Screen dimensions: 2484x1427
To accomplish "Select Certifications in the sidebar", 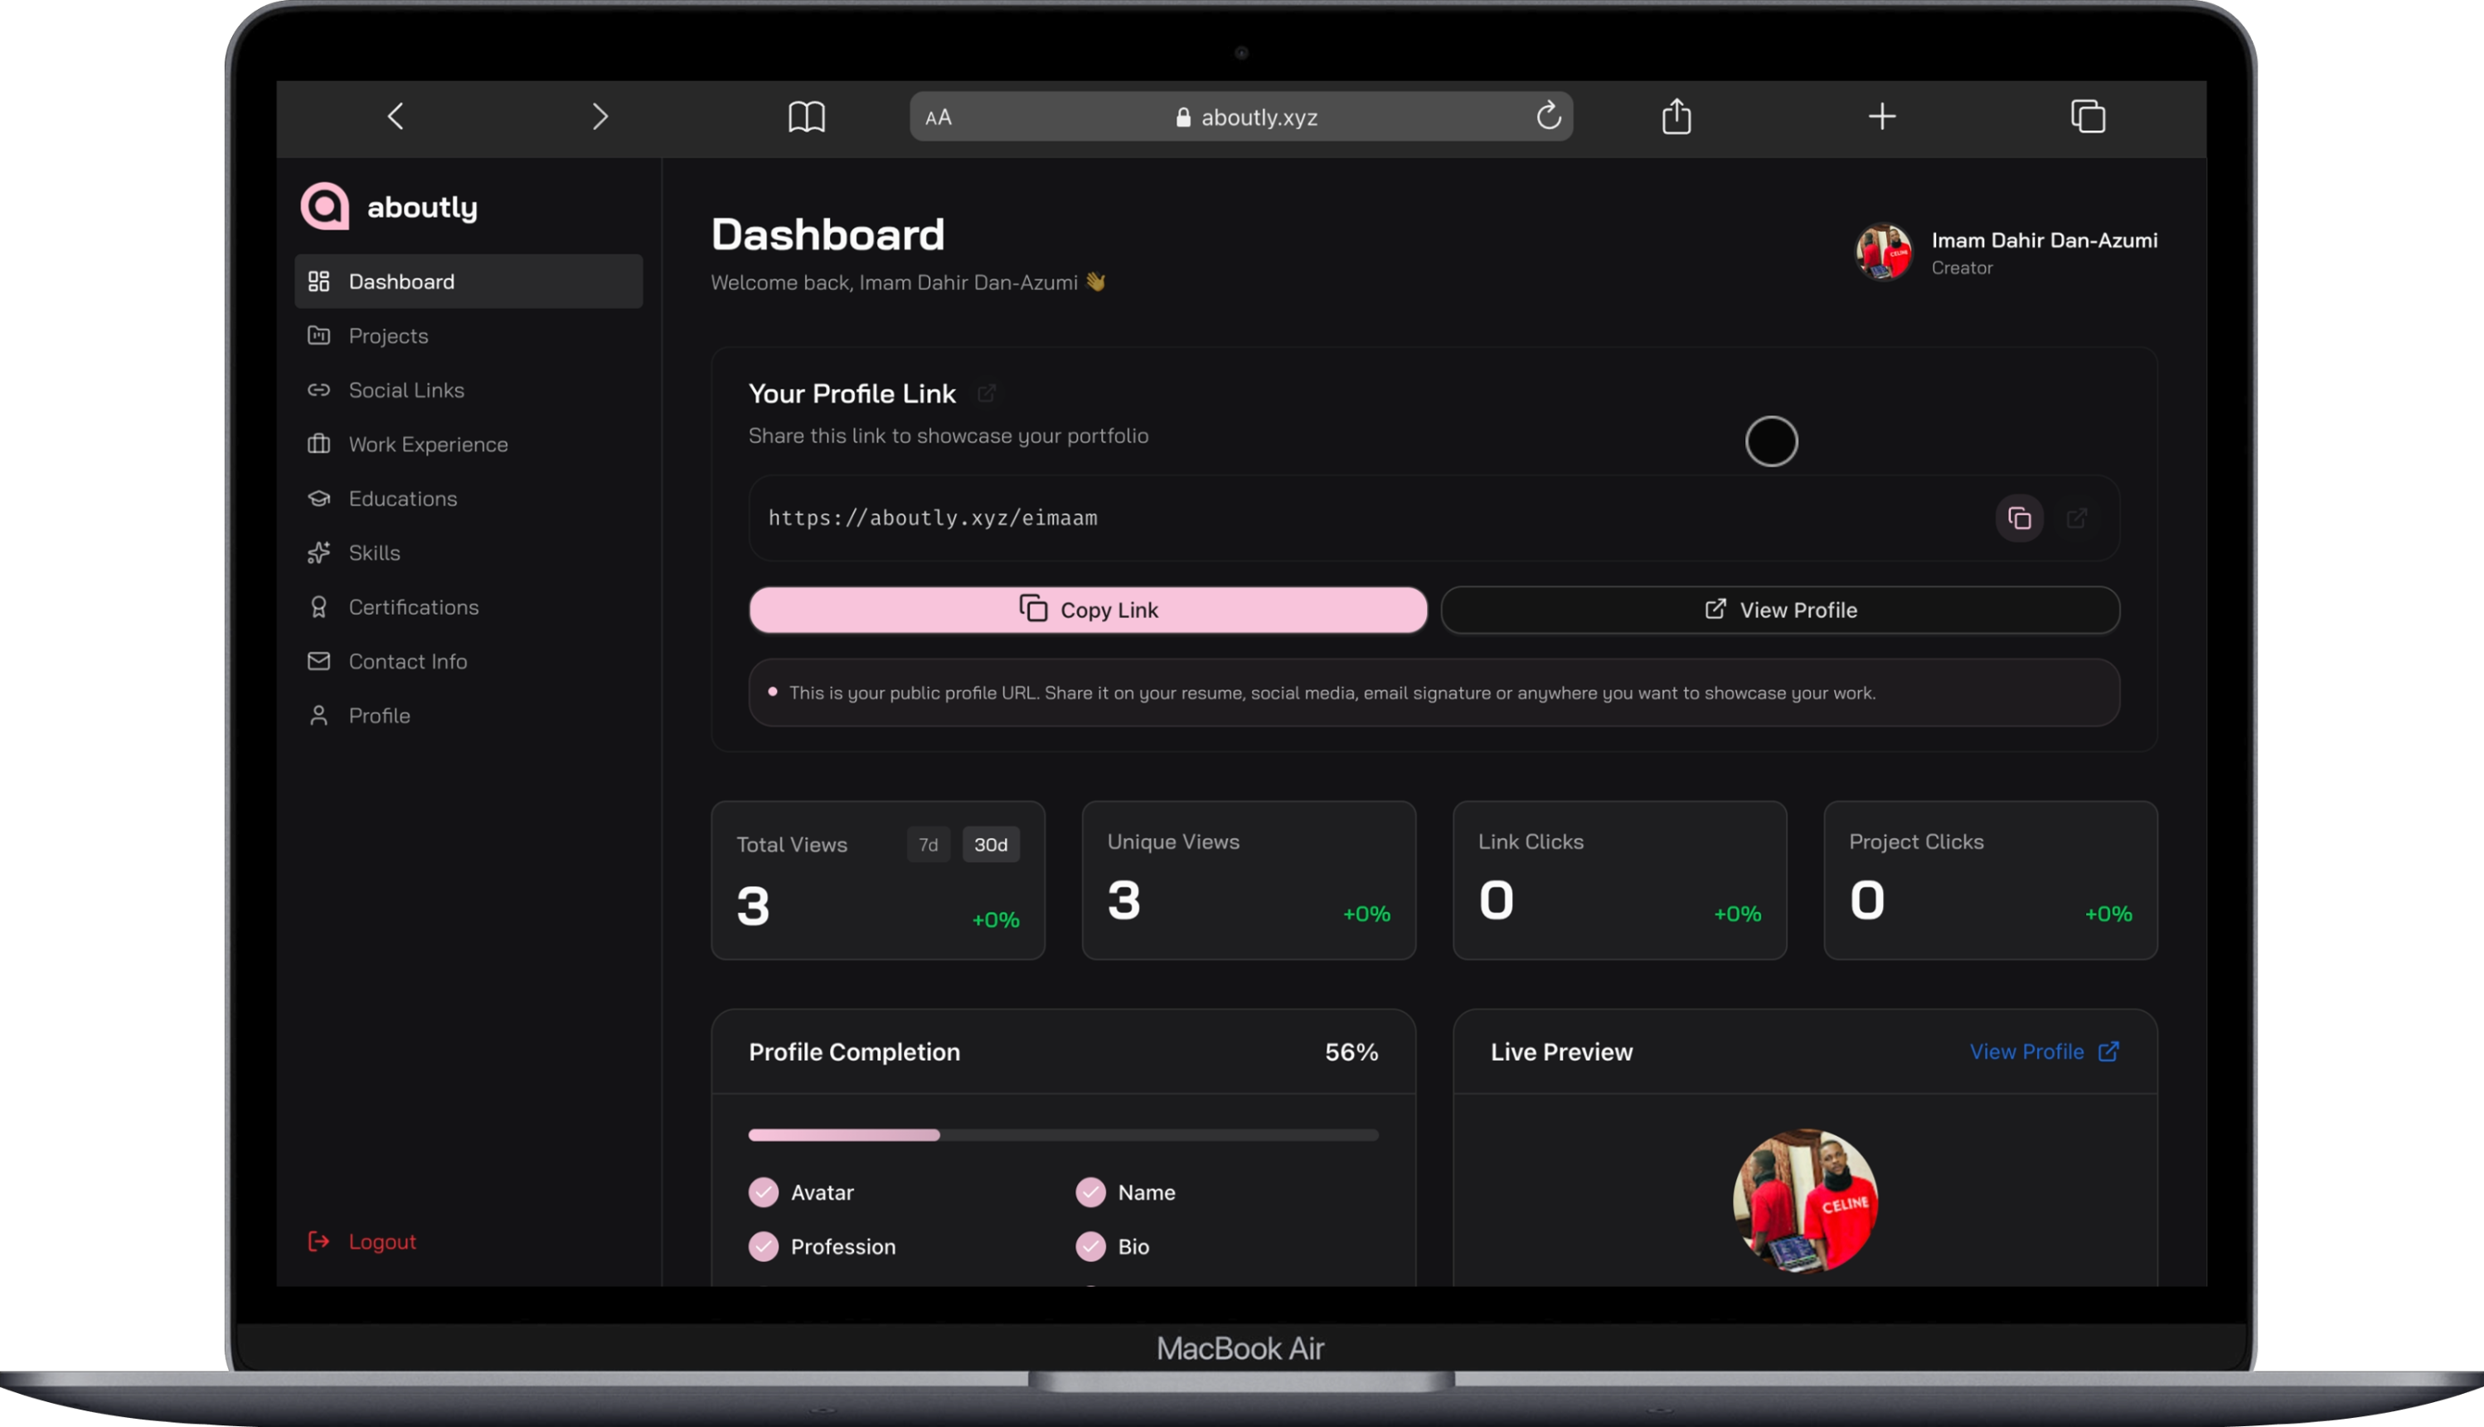I will click(x=413, y=607).
